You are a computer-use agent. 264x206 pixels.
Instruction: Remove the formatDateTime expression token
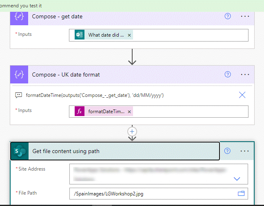[129, 112]
